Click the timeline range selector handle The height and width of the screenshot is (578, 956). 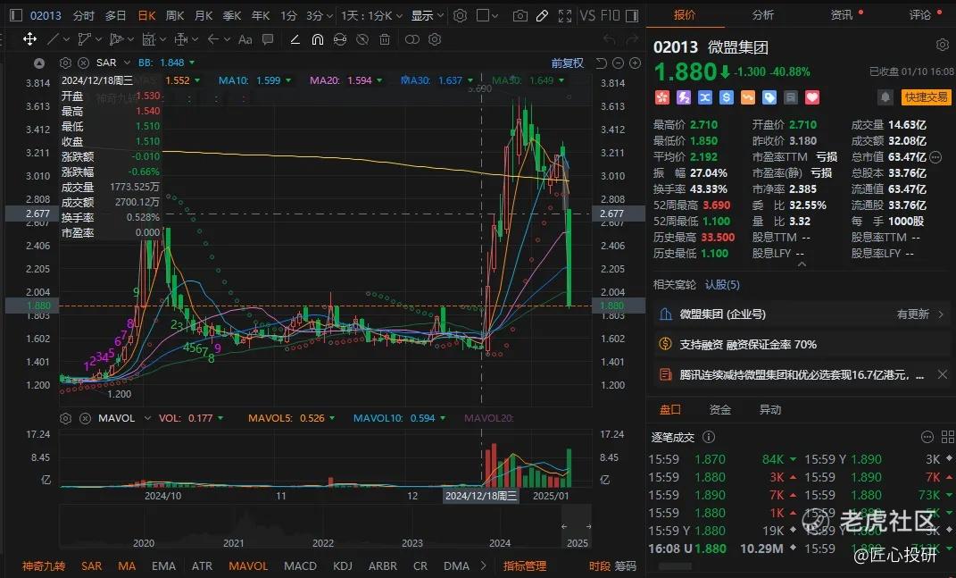coord(576,526)
